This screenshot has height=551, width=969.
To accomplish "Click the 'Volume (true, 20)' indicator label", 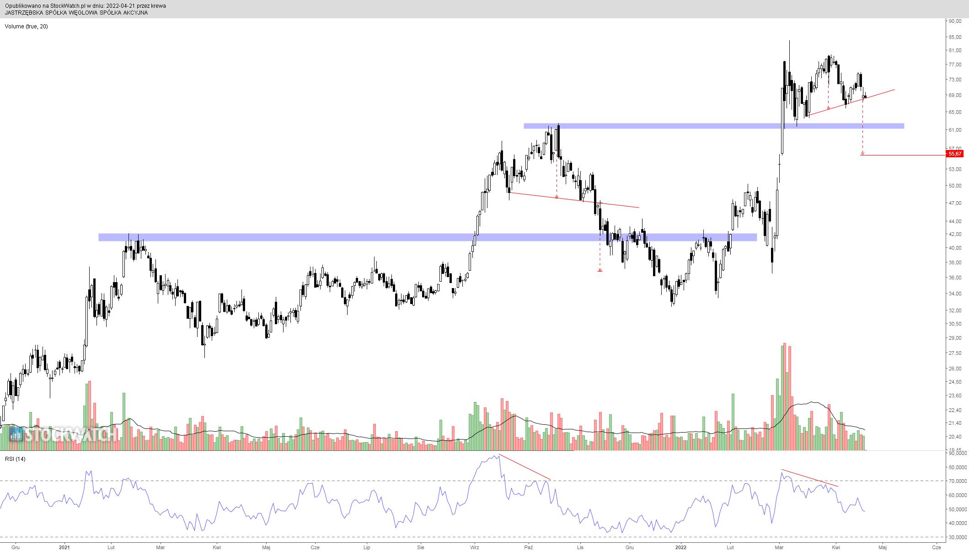I will (26, 27).
